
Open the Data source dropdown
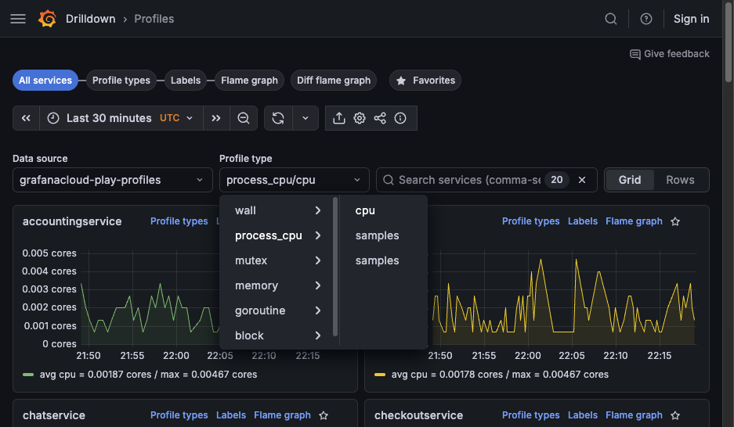pyautogui.click(x=112, y=180)
